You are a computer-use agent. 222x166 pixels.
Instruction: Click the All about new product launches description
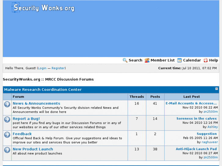(37, 154)
